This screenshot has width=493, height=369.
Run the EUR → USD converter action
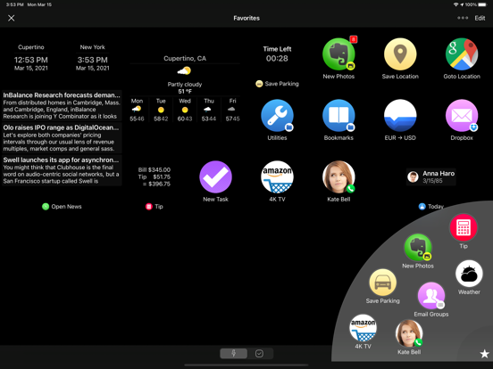(x=400, y=116)
